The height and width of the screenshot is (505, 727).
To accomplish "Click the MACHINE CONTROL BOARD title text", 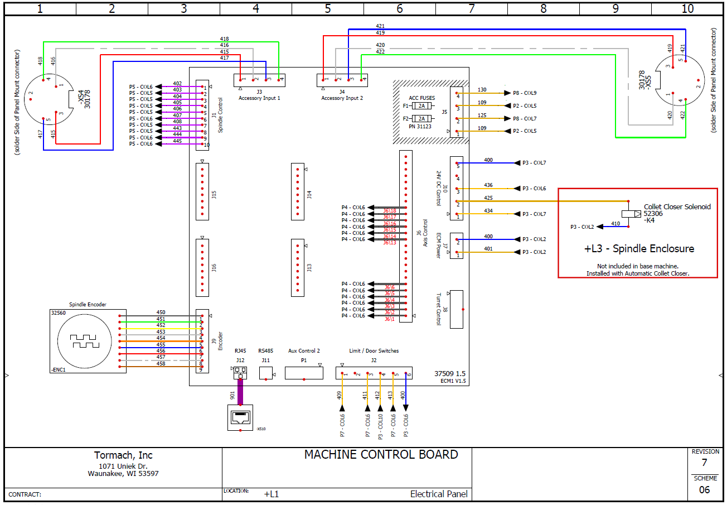I will click(x=381, y=454).
